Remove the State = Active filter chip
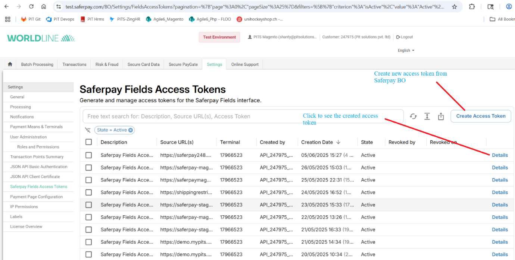This screenshot has width=515, height=260. click(131, 130)
